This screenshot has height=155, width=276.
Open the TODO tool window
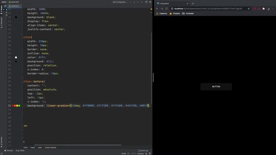20,151
